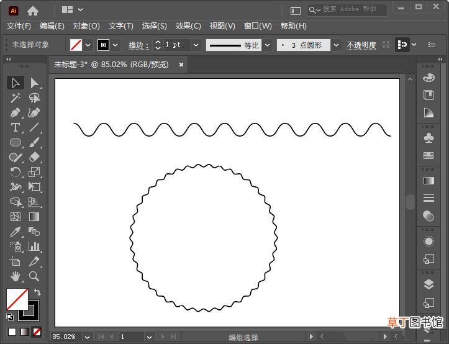
Task: Open the 效果(C) menu
Action: click(x=188, y=26)
